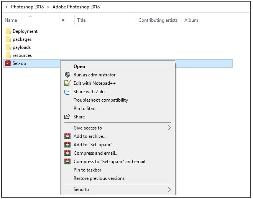Image resolution: width=253 pixels, height=199 pixels.
Task: Click the Deployment folder icon
Action: point(8,31)
